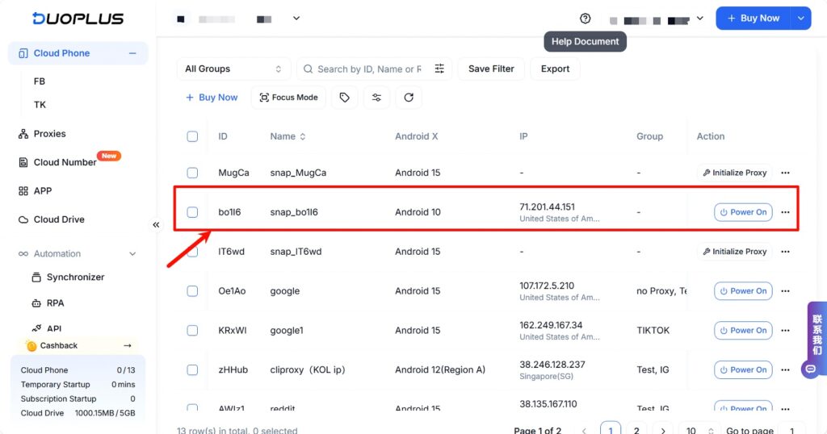
Task: Collapse the sidebar with the double-chevron icon
Action: (x=156, y=225)
